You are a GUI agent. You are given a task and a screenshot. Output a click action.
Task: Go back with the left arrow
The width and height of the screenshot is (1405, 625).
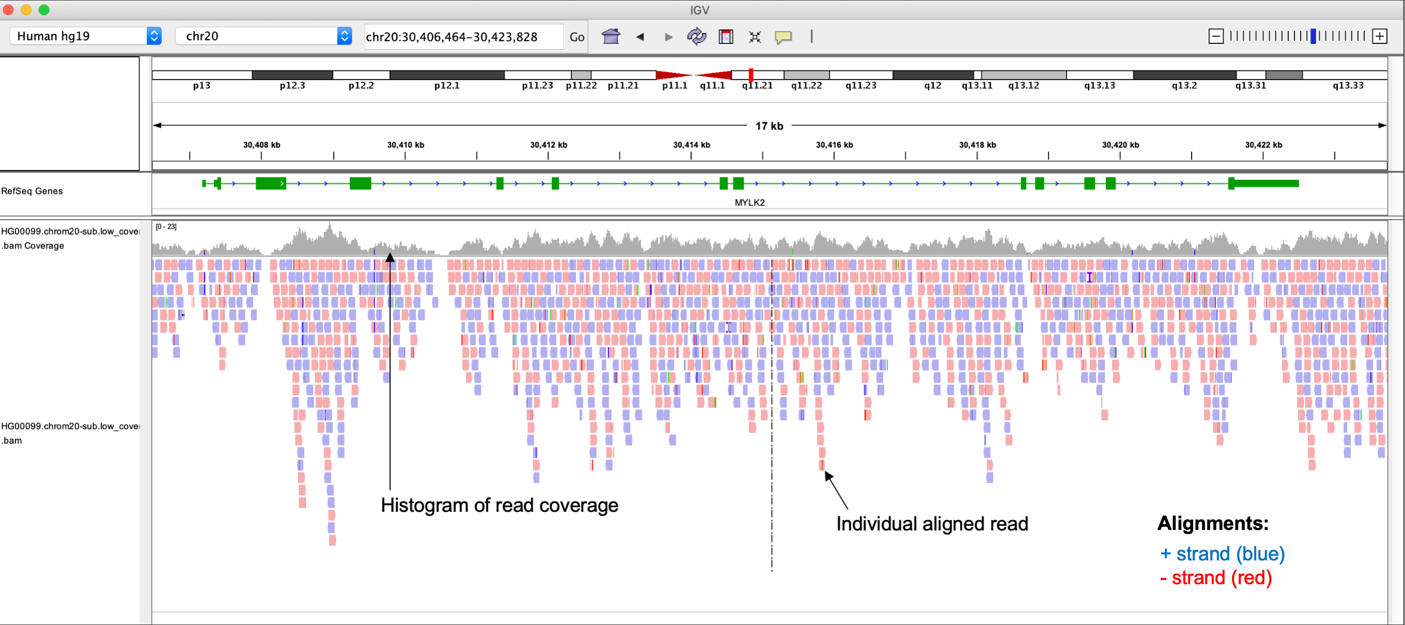tap(640, 37)
